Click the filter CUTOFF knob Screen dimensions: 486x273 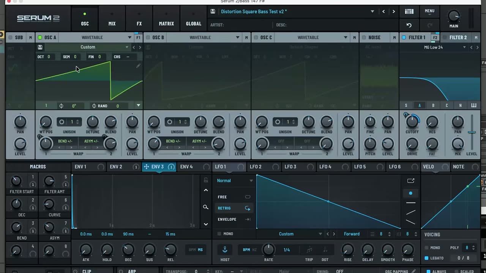point(412,122)
